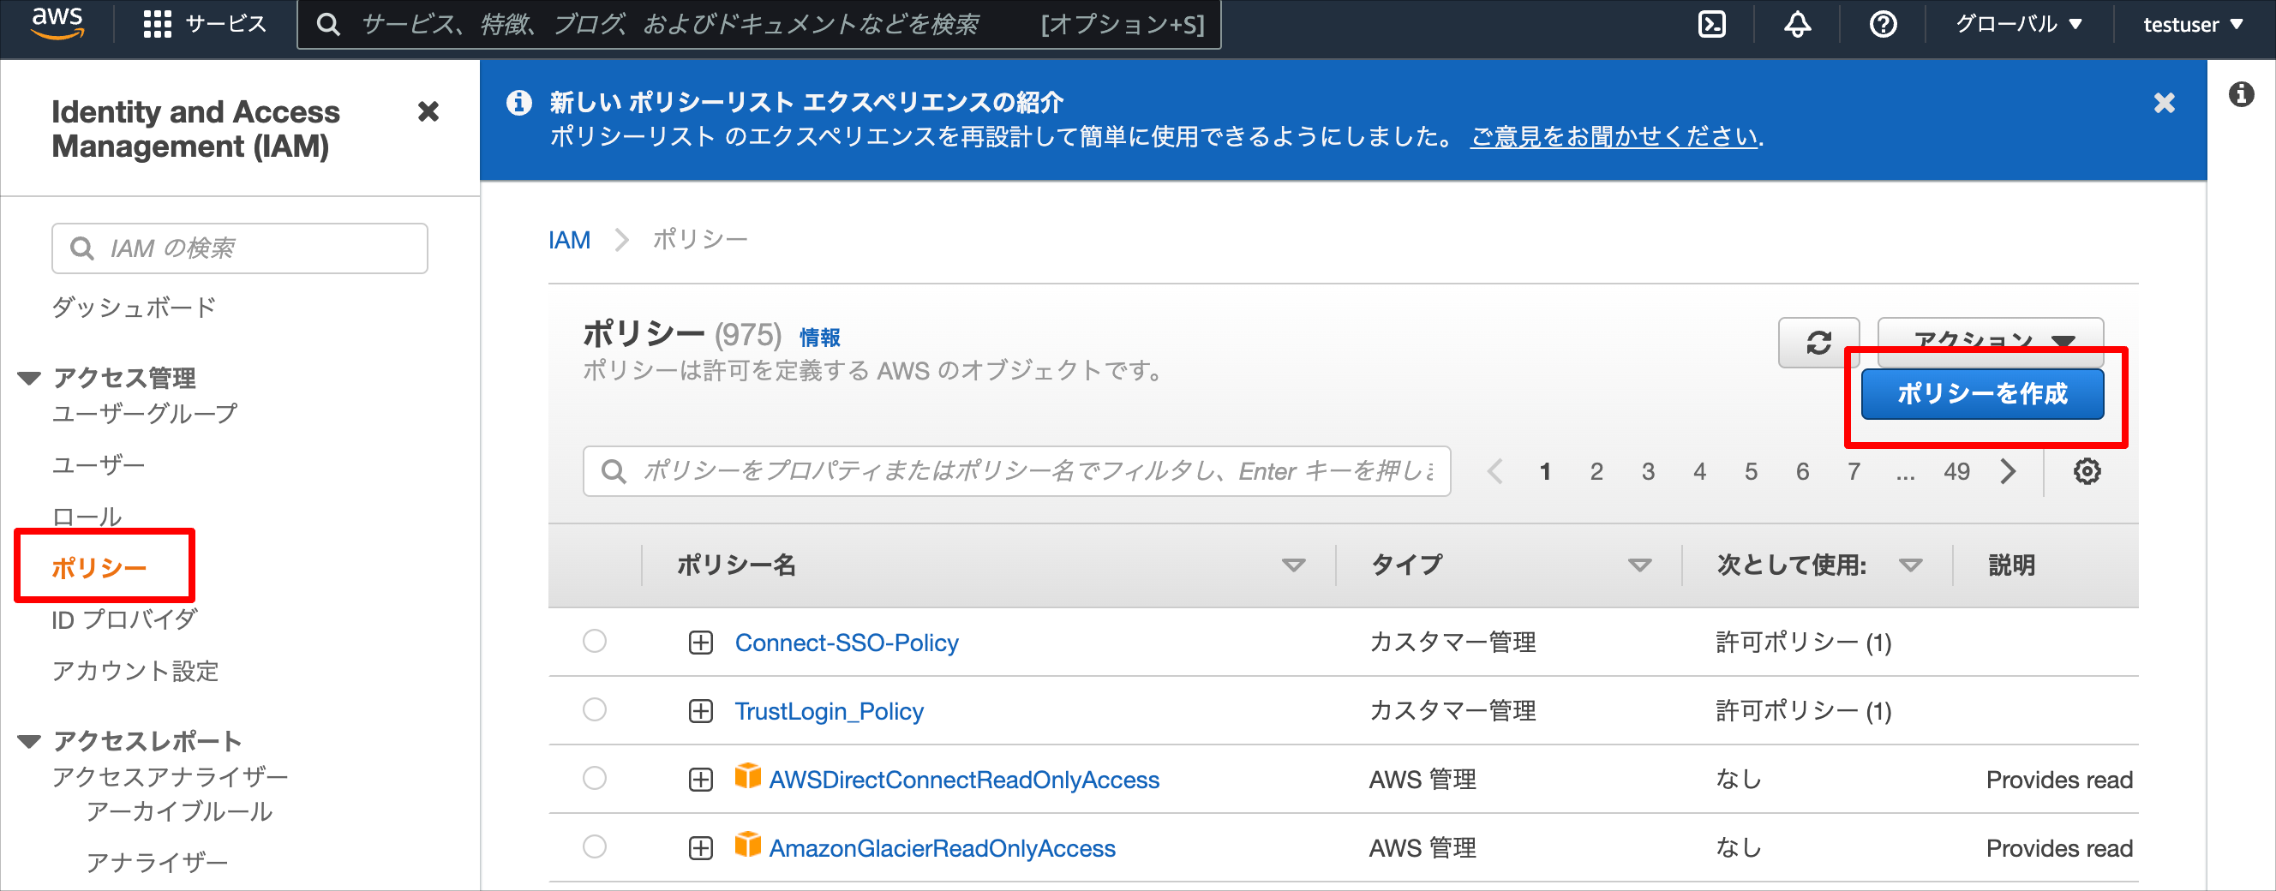Select the Connect-SSO-Policy radio button
This screenshot has height=891, width=2276.
tap(595, 641)
